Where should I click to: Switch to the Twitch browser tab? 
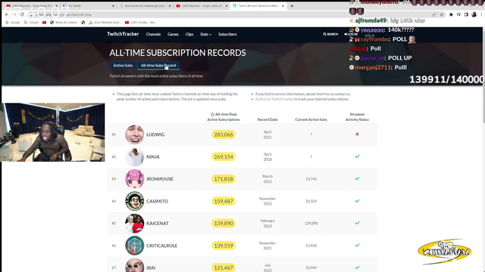tap(88, 6)
